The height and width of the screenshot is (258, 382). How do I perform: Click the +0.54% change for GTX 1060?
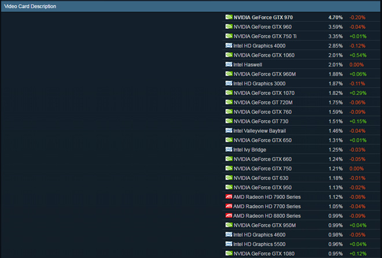pos(358,55)
